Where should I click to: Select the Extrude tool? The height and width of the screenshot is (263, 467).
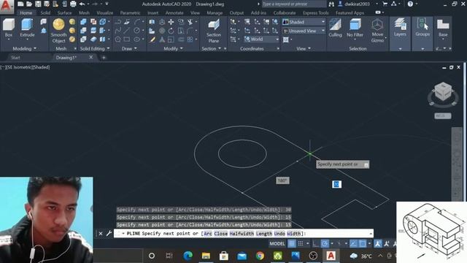click(27, 28)
